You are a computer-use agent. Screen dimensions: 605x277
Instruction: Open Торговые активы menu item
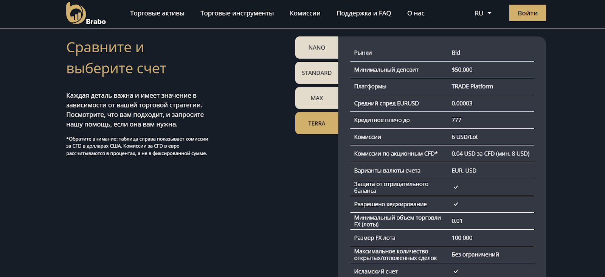click(x=157, y=13)
